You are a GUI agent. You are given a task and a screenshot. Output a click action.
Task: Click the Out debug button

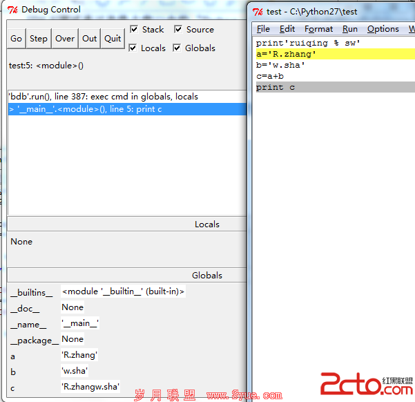click(90, 39)
